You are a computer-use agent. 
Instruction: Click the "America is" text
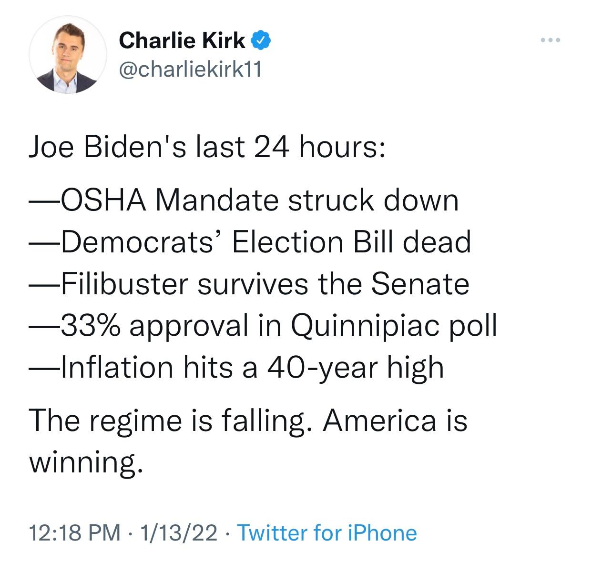395,421
